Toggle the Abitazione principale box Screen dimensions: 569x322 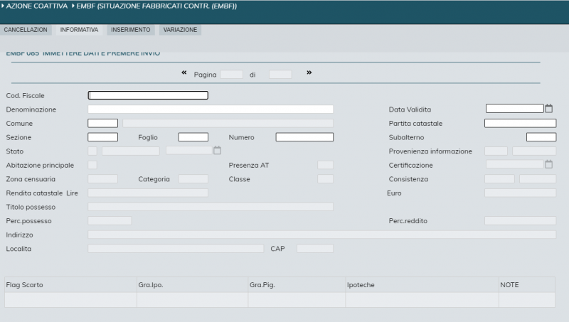tap(92, 165)
